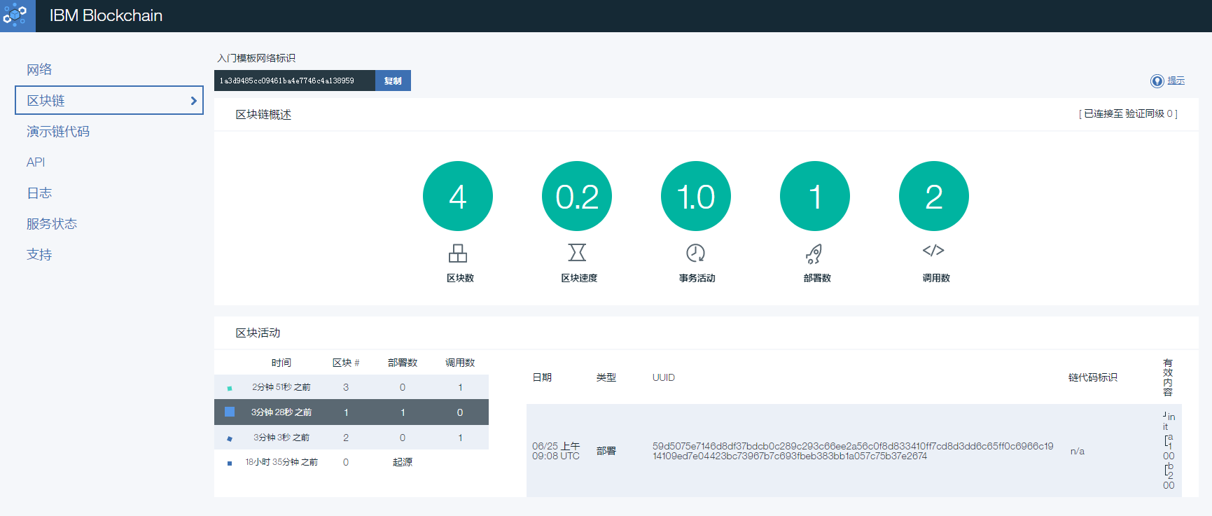Image resolution: width=1212 pixels, height=516 pixels.
Task: Click the square marker of block 1 row
Action: point(230,412)
